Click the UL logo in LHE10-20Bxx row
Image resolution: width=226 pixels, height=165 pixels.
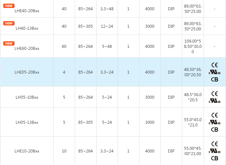point(214,151)
